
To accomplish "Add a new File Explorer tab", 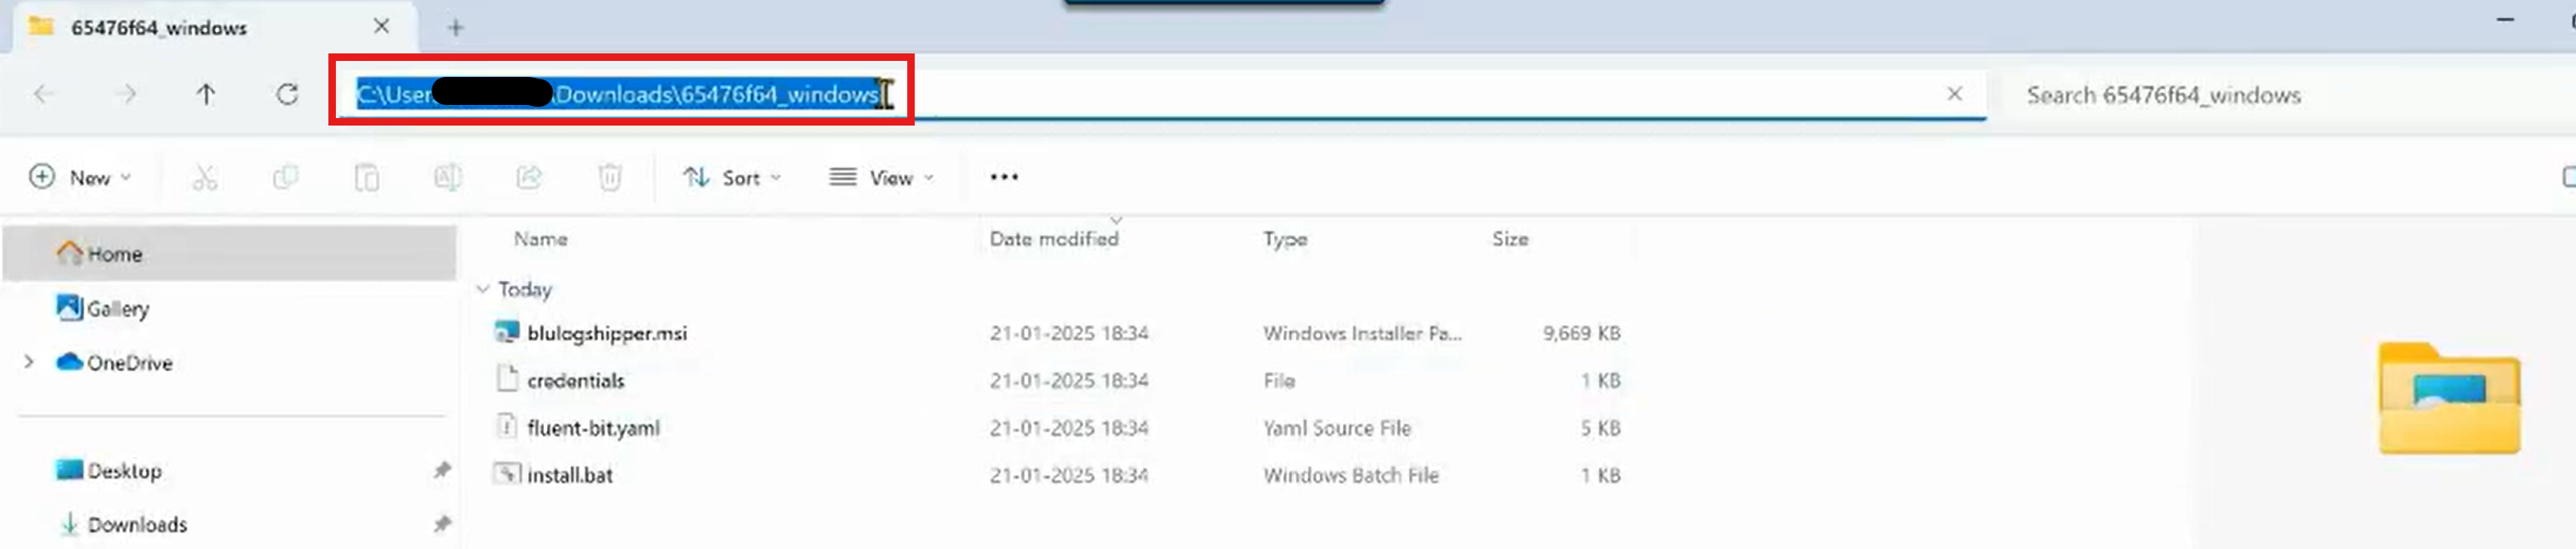I will pyautogui.click(x=456, y=28).
